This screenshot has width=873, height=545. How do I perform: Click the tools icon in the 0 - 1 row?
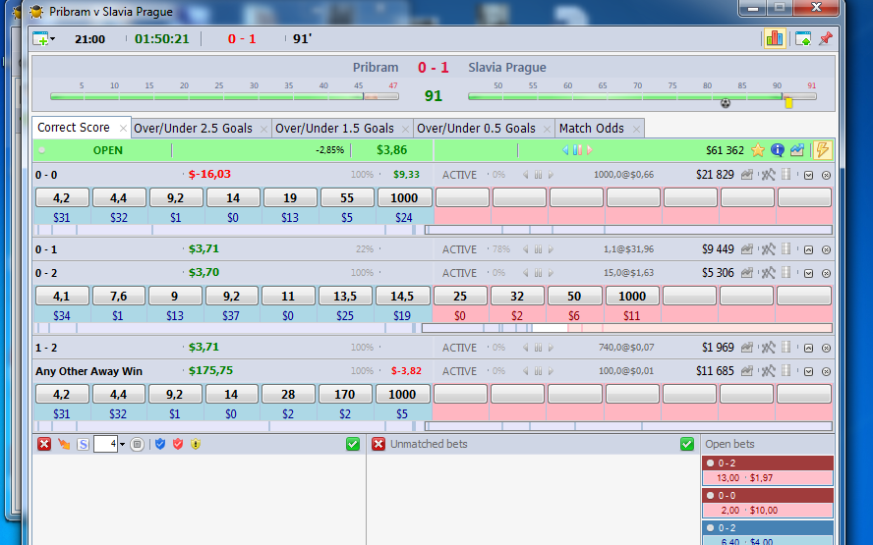tap(768, 249)
